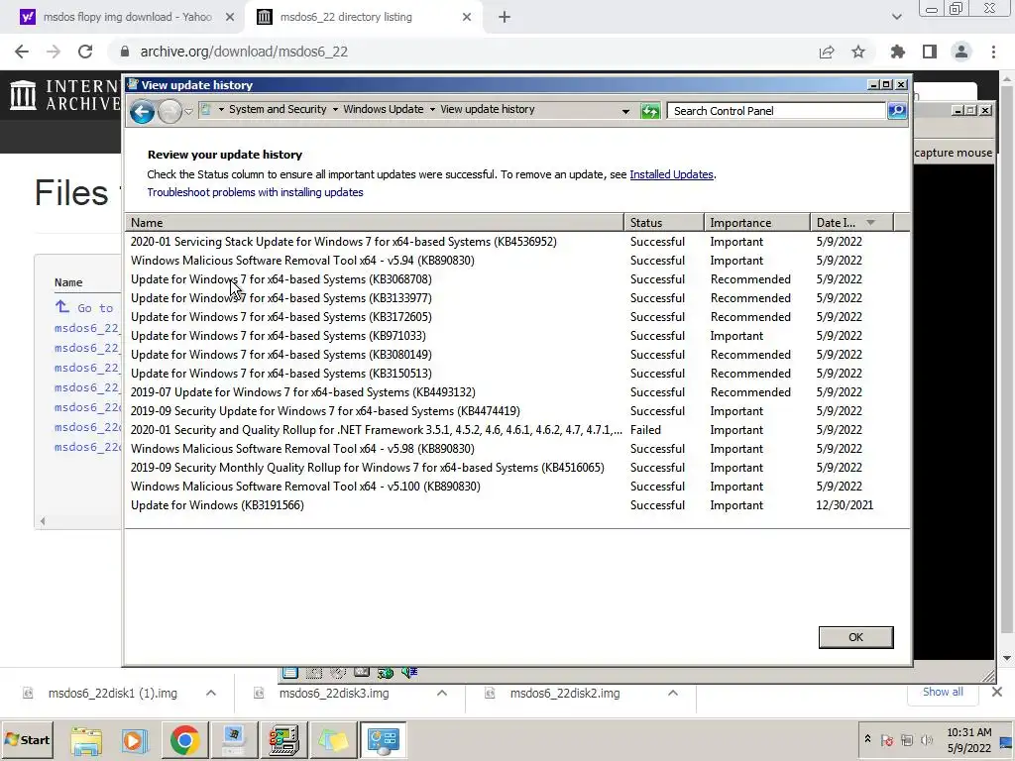This screenshot has width=1015, height=761.
Task: Switch to Chrome from the taskbar
Action: pyautogui.click(x=184, y=739)
